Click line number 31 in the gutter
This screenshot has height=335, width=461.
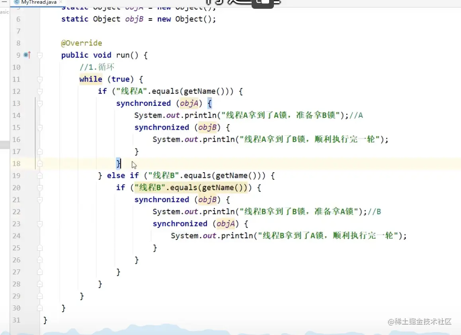point(16,320)
